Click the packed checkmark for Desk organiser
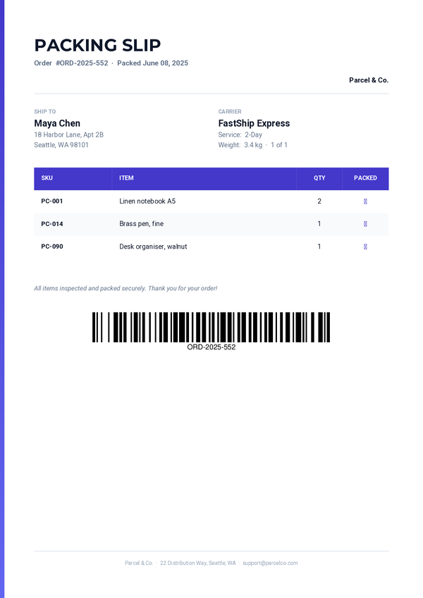The height and width of the screenshot is (598, 423). [365, 247]
